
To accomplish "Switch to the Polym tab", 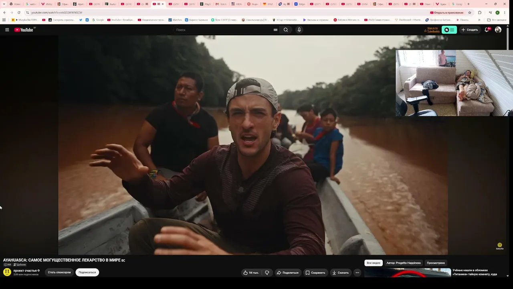I will tap(300, 4).
